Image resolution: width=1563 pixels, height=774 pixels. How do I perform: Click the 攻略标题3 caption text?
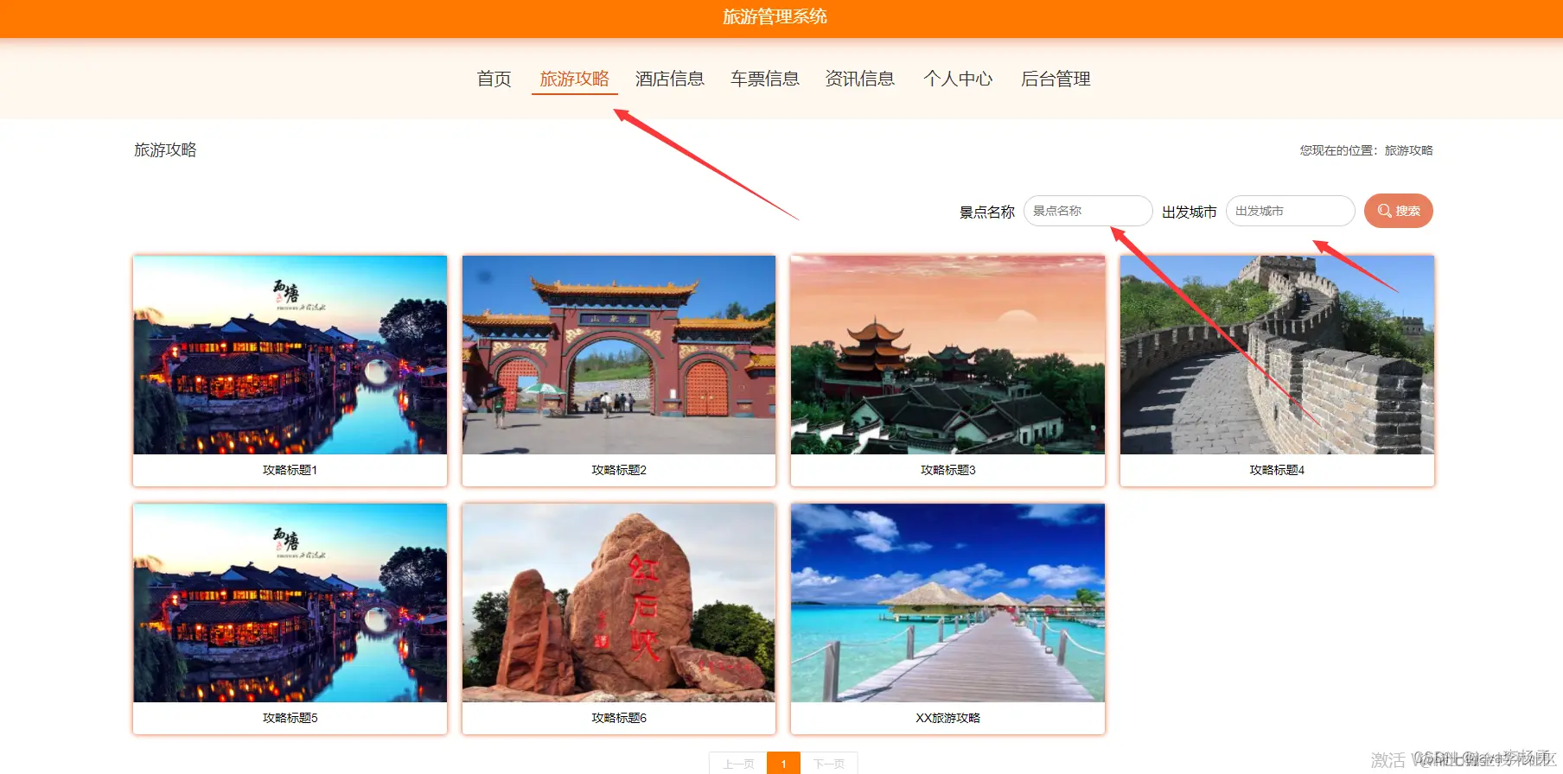(x=948, y=470)
